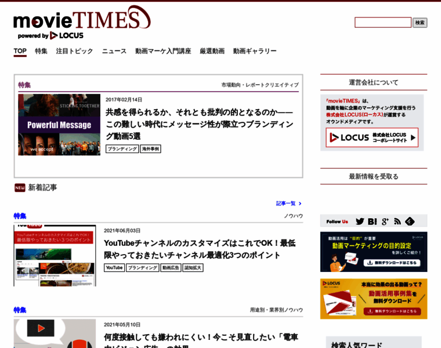
Task: Click the 市場動向・レポートクリエイティブ category text
Action: point(260,85)
